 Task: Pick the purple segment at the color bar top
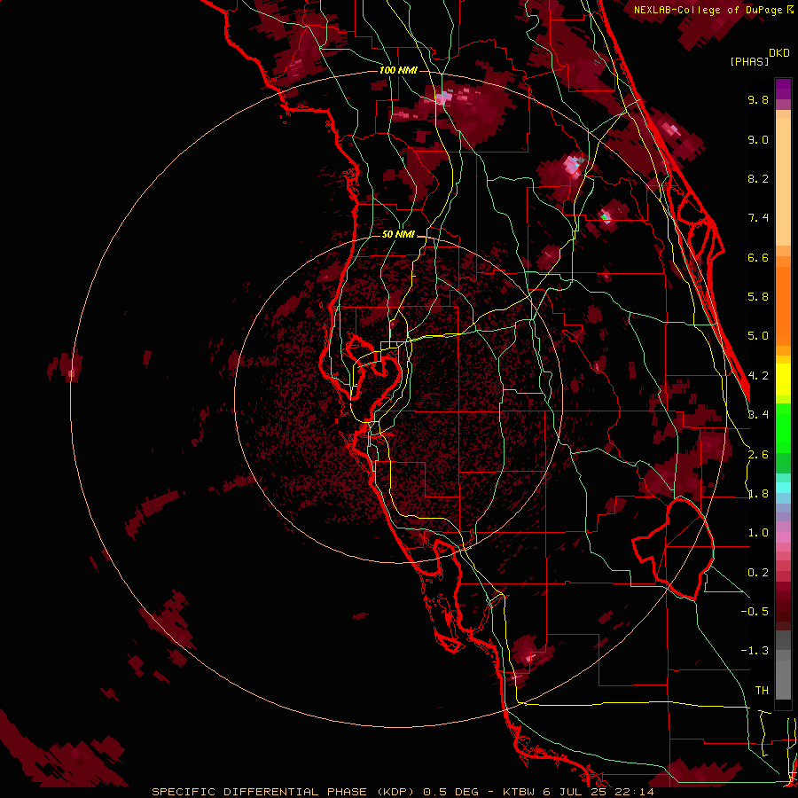pos(783,89)
